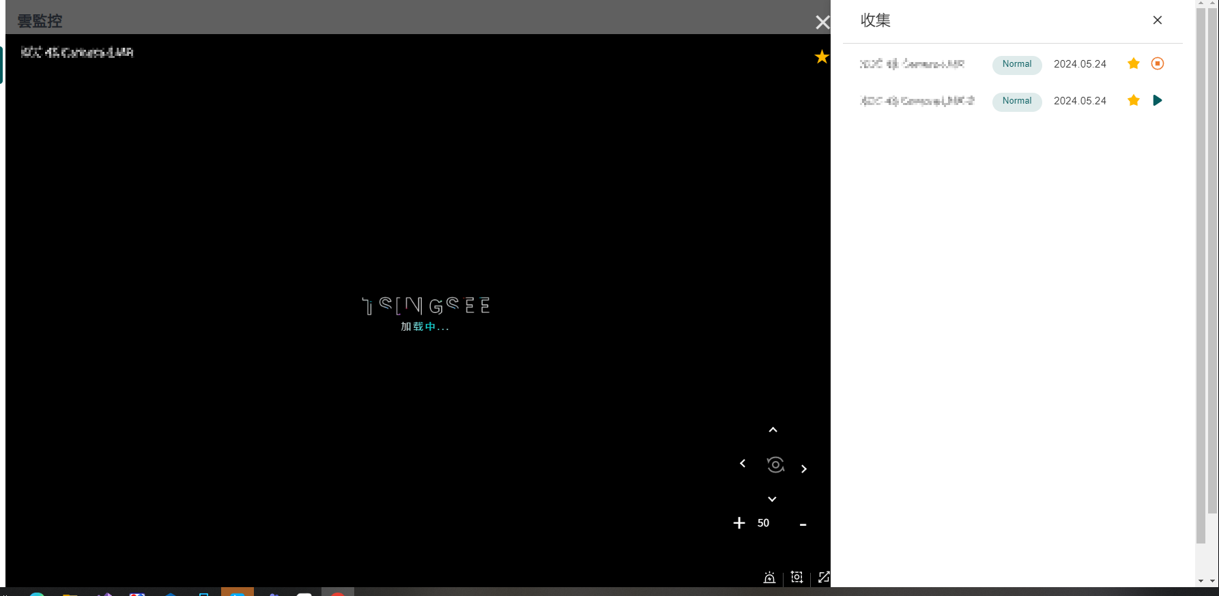Click the 雲監控 dialog title
Screen dimensions: 1219x596
pos(40,21)
